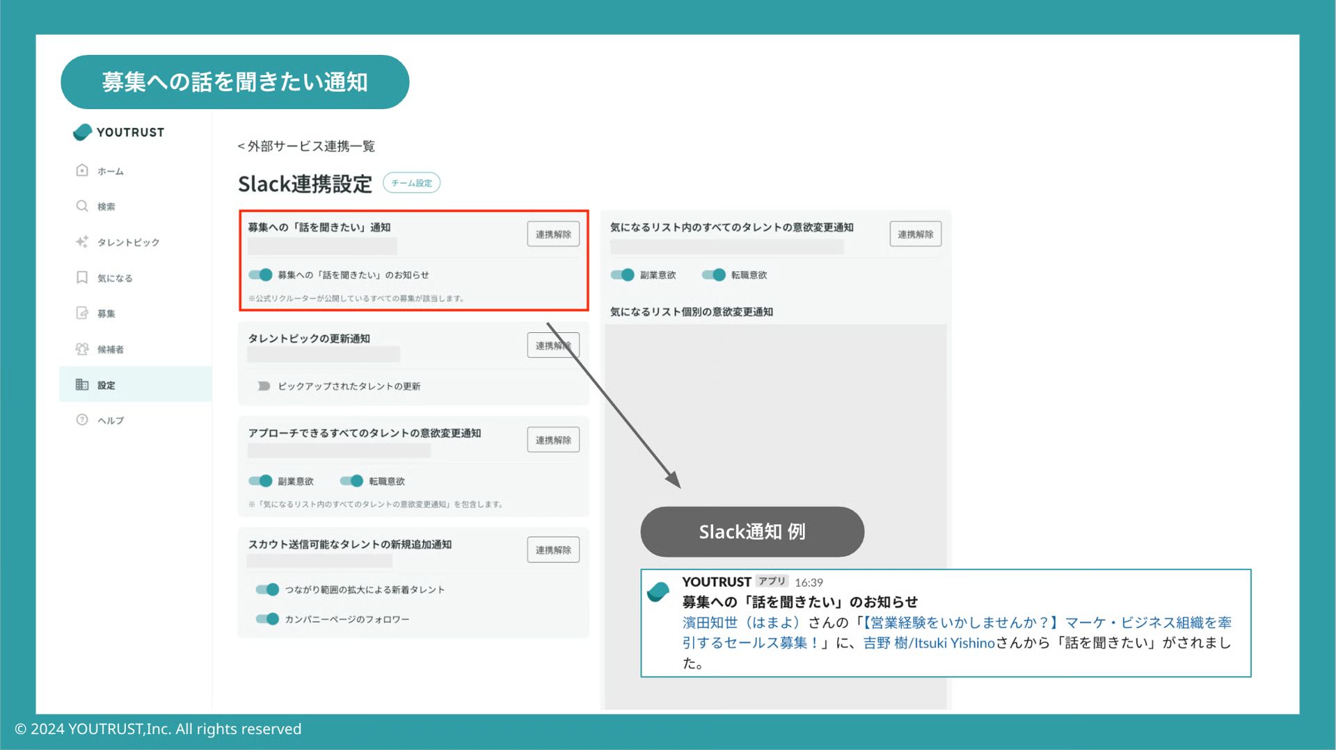The width and height of the screenshot is (1336, 750).
Task: Click the search magnifier icon
Action: pyautogui.click(x=82, y=206)
